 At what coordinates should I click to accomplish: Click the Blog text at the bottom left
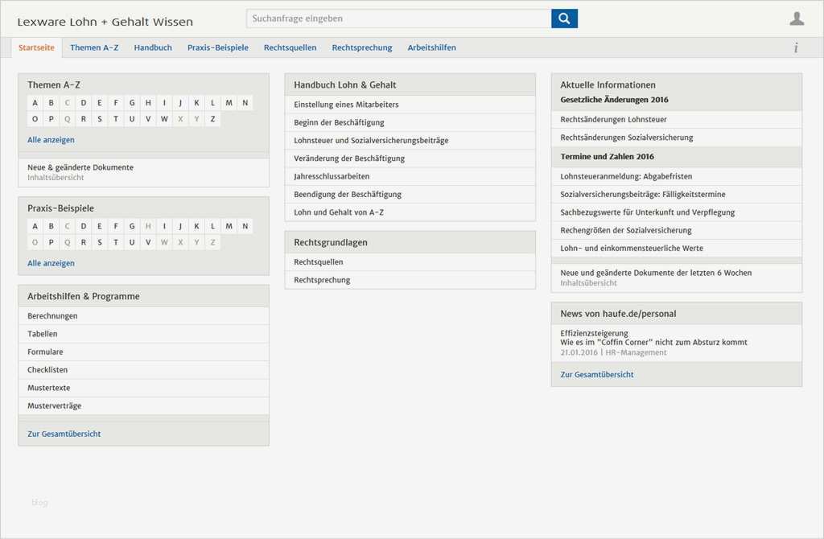[x=39, y=501]
